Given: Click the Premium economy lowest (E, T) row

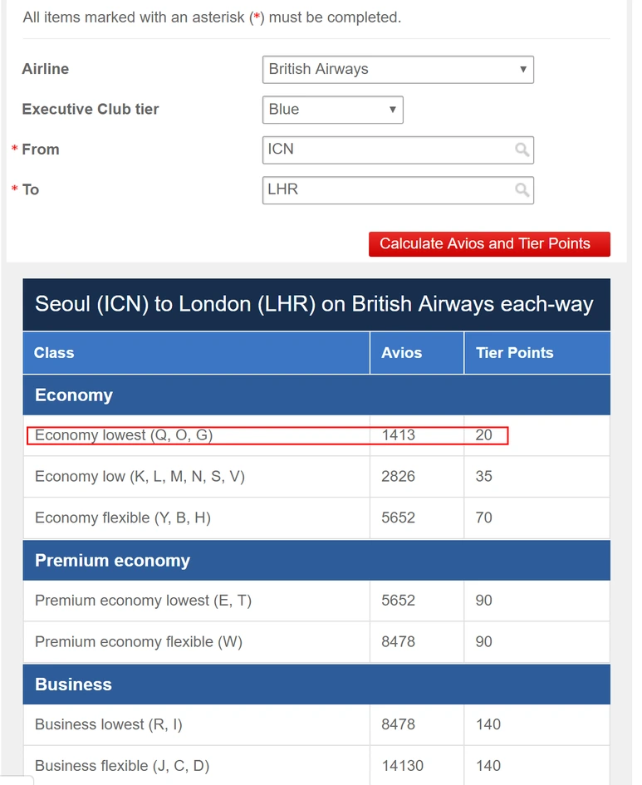Looking at the screenshot, I should pos(316,601).
